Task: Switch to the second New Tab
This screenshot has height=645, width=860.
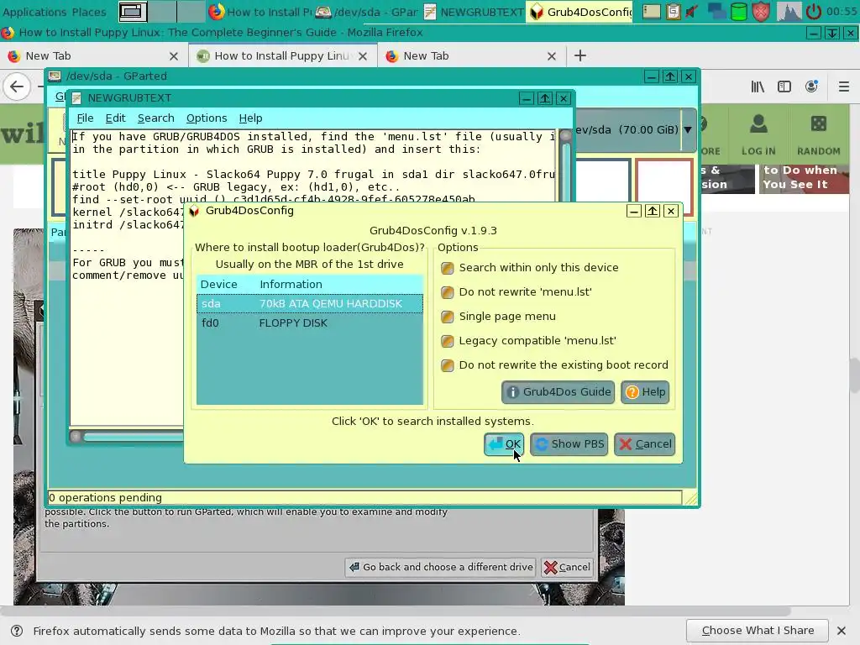Action: click(470, 56)
